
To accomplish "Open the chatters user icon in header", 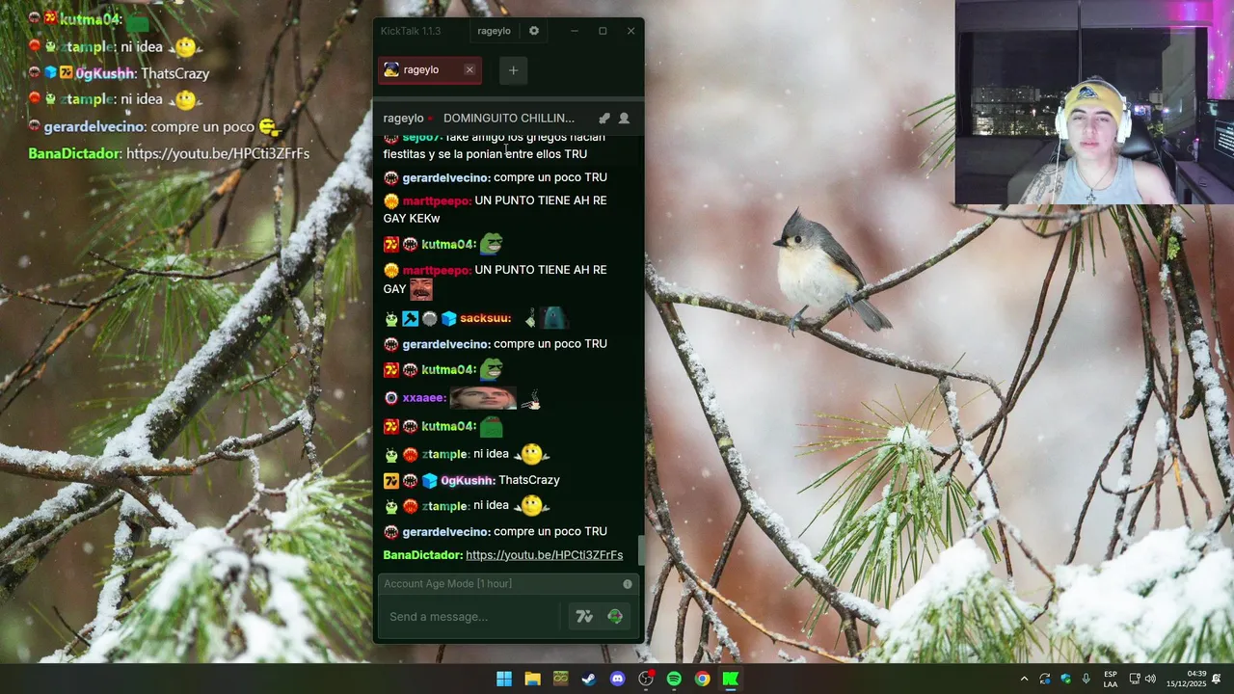I will (624, 119).
